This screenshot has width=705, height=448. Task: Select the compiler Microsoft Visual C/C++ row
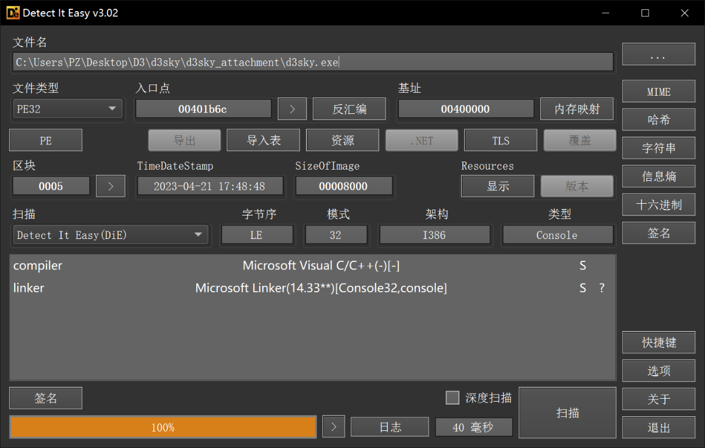(x=313, y=265)
